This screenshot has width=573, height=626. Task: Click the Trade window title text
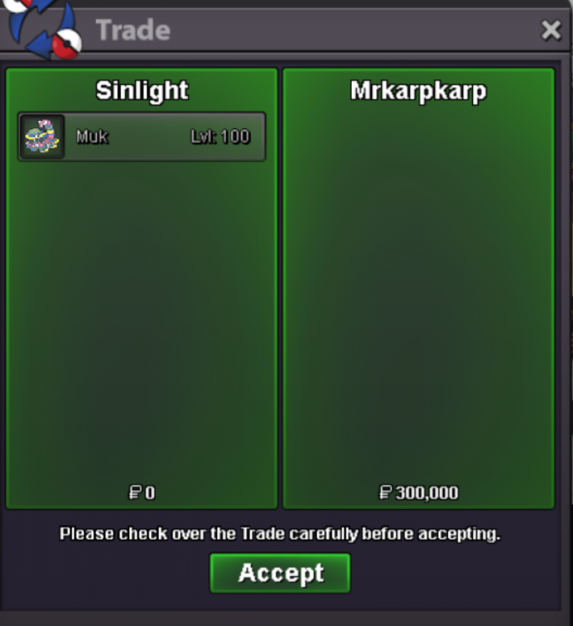[x=133, y=30]
